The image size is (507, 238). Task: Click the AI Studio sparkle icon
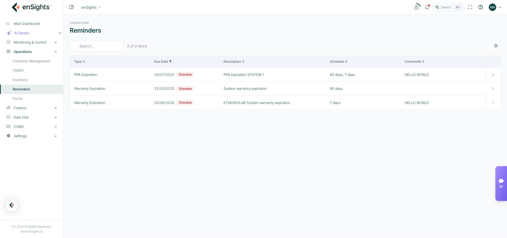(x=9, y=33)
